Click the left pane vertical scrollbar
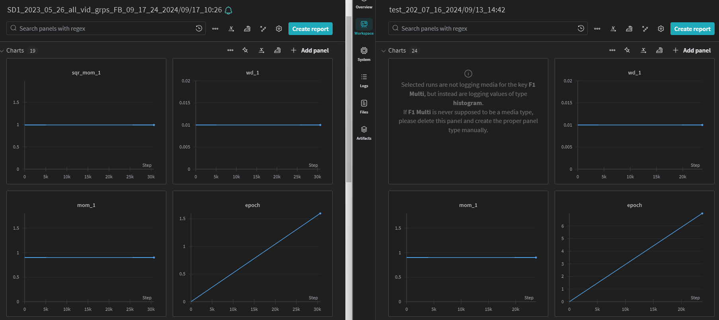This screenshot has height=320, width=719. [349, 100]
